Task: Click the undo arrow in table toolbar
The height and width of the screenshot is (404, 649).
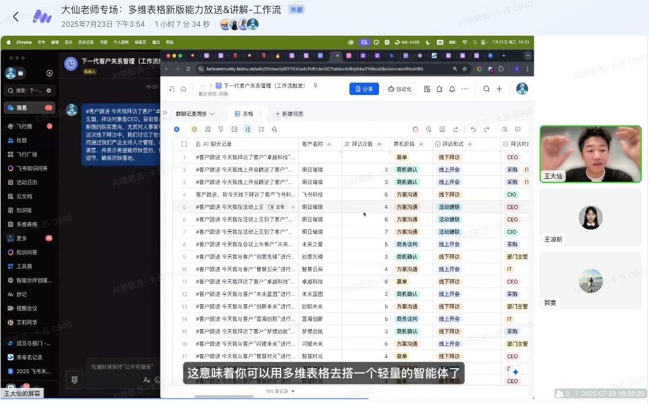Action: tap(473, 129)
